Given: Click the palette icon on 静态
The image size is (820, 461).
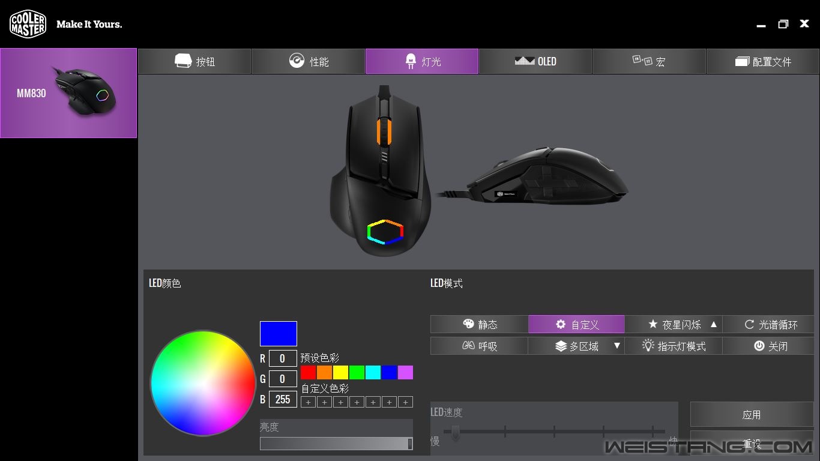Looking at the screenshot, I should coord(469,324).
